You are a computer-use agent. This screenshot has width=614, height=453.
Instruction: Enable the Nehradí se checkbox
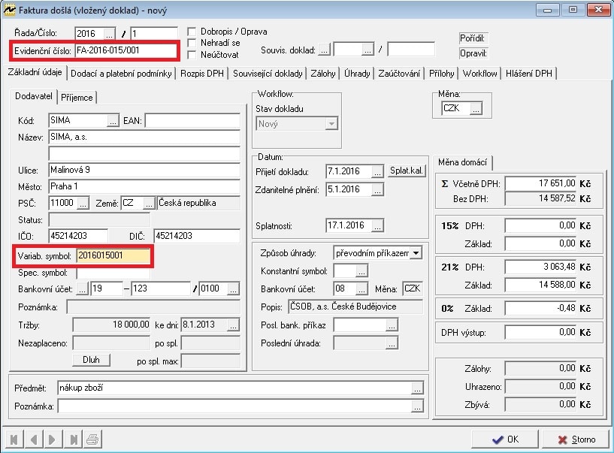pos(192,43)
